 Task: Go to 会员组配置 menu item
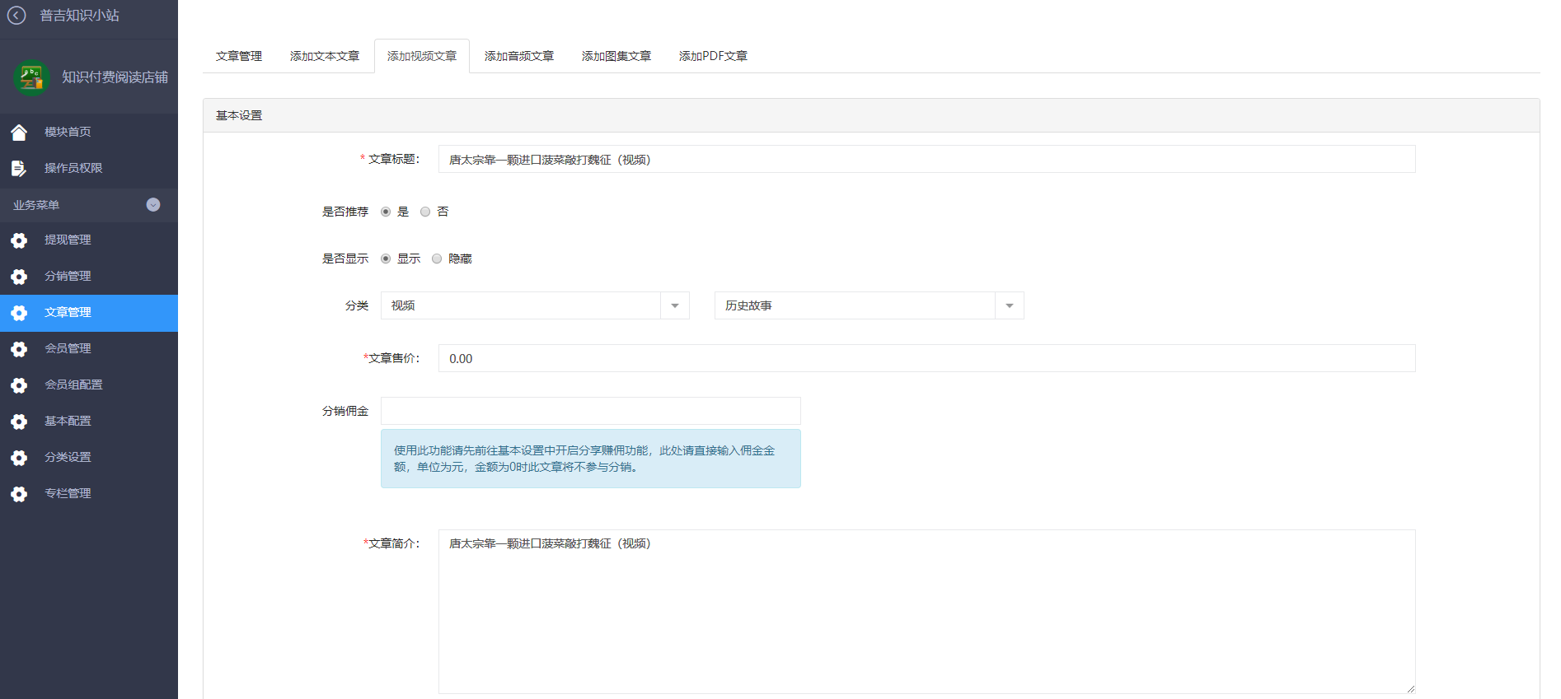pyautogui.click(x=89, y=385)
